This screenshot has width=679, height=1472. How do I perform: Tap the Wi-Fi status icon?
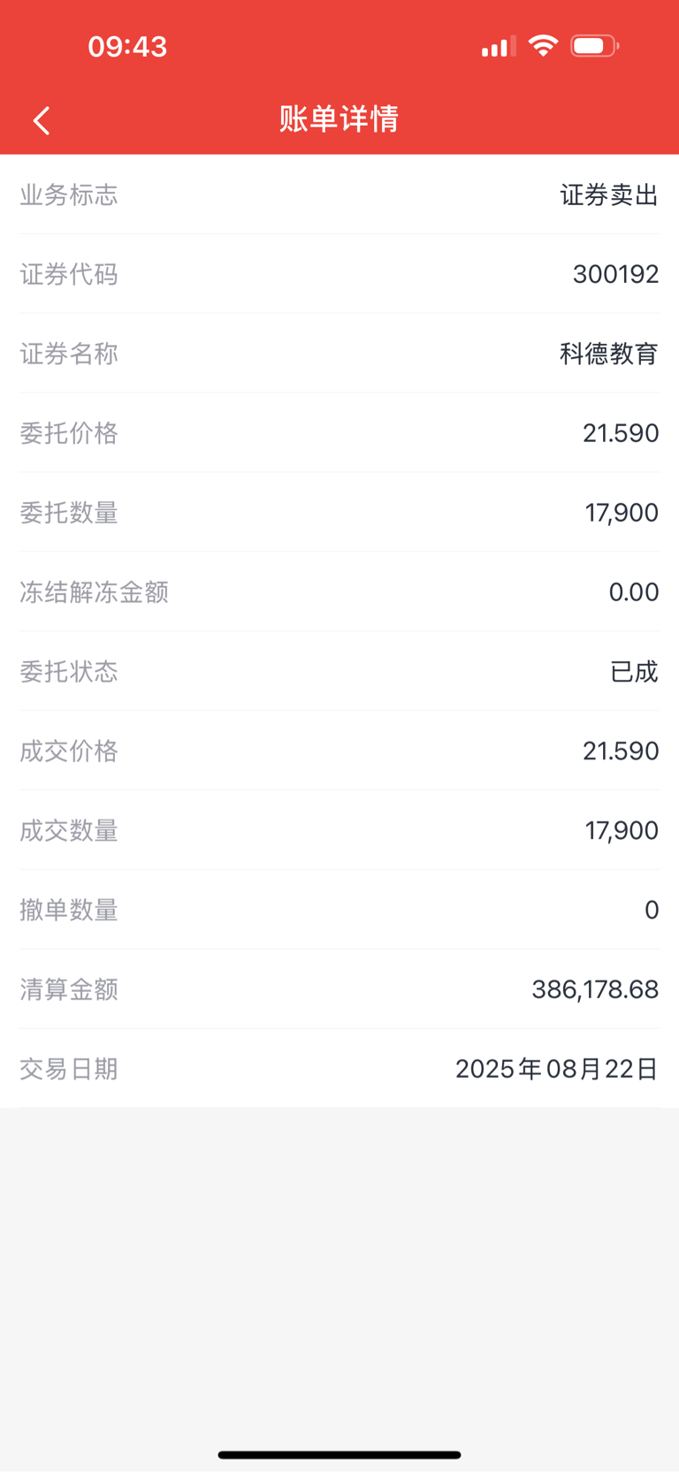(x=542, y=45)
